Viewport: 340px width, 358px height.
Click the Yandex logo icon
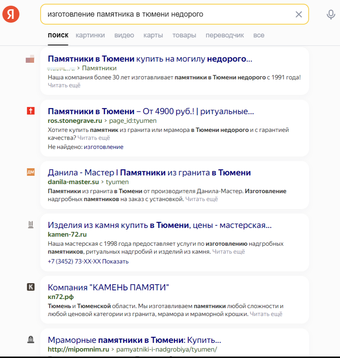[x=11, y=14]
